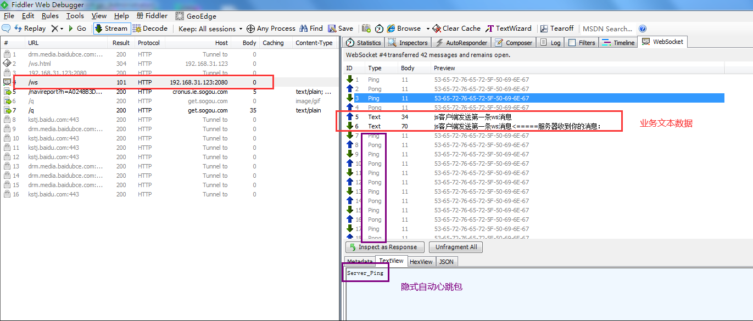
Task: Switch to Timeline tab
Action: pyautogui.click(x=618, y=43)
